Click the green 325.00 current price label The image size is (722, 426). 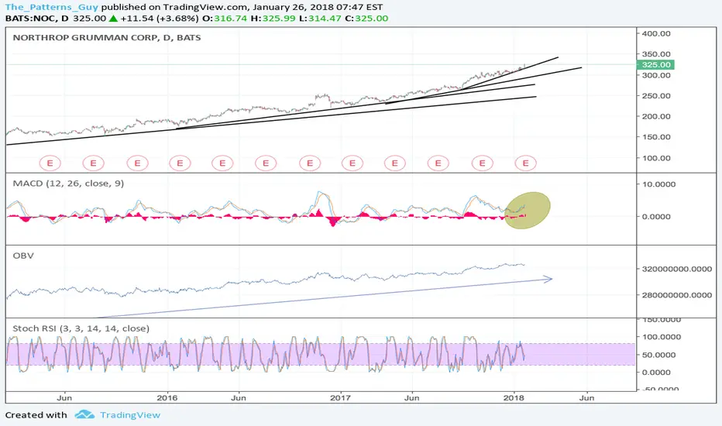[x=656, y=65]
